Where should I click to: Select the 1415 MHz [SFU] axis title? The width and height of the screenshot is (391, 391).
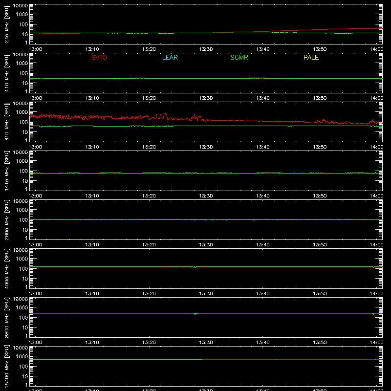[x=6, y=171]
